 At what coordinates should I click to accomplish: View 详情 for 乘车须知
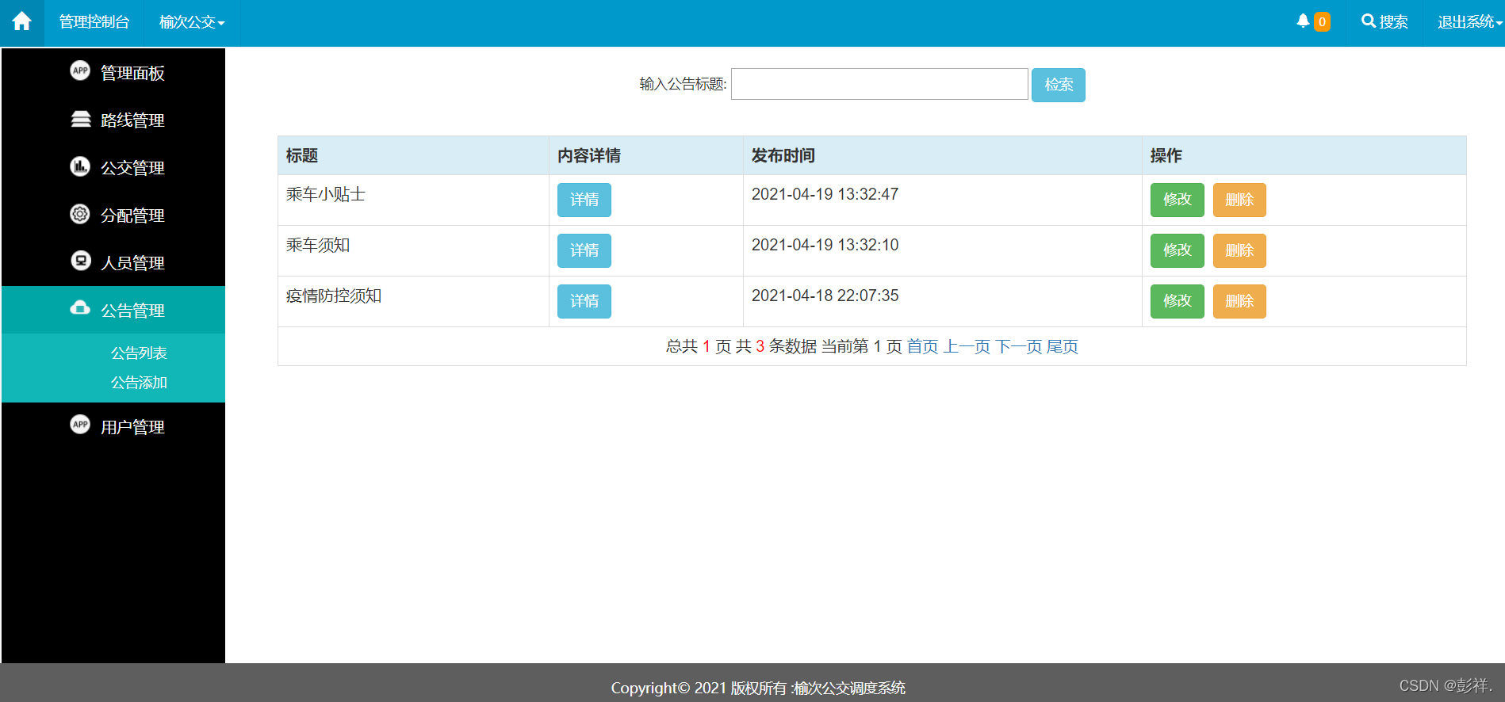[x=584, y=250]
